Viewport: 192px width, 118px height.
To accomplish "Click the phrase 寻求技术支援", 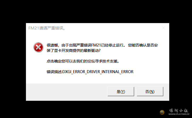I will pos(107,61).
